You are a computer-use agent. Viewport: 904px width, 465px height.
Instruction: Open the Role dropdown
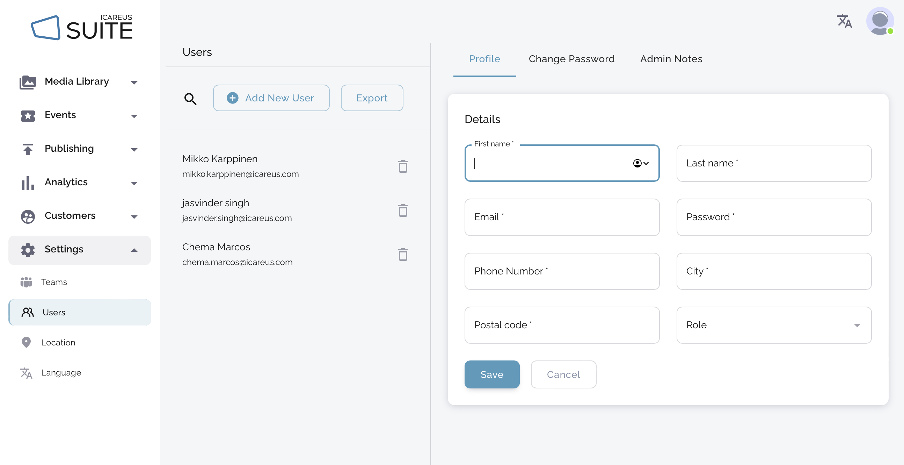773,325
